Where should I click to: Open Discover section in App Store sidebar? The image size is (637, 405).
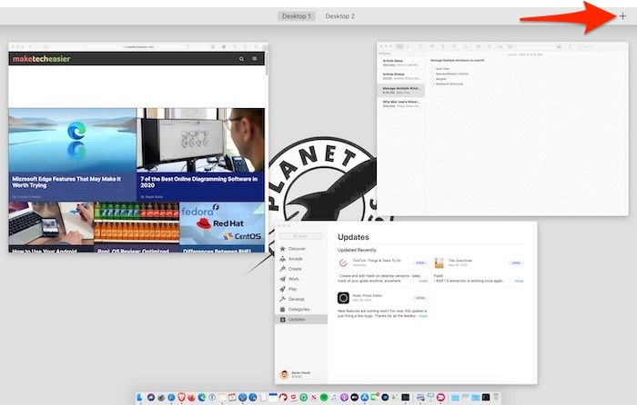[301, 249]
